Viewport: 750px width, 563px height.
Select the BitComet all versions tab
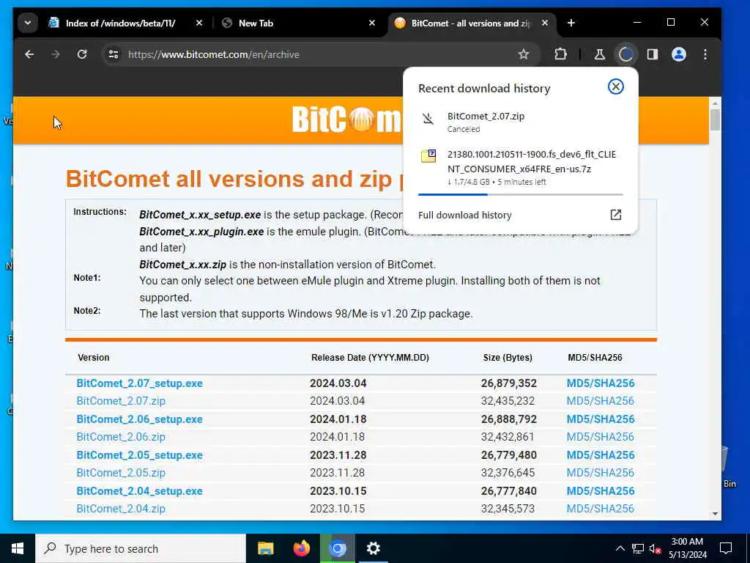click(471, 23)
